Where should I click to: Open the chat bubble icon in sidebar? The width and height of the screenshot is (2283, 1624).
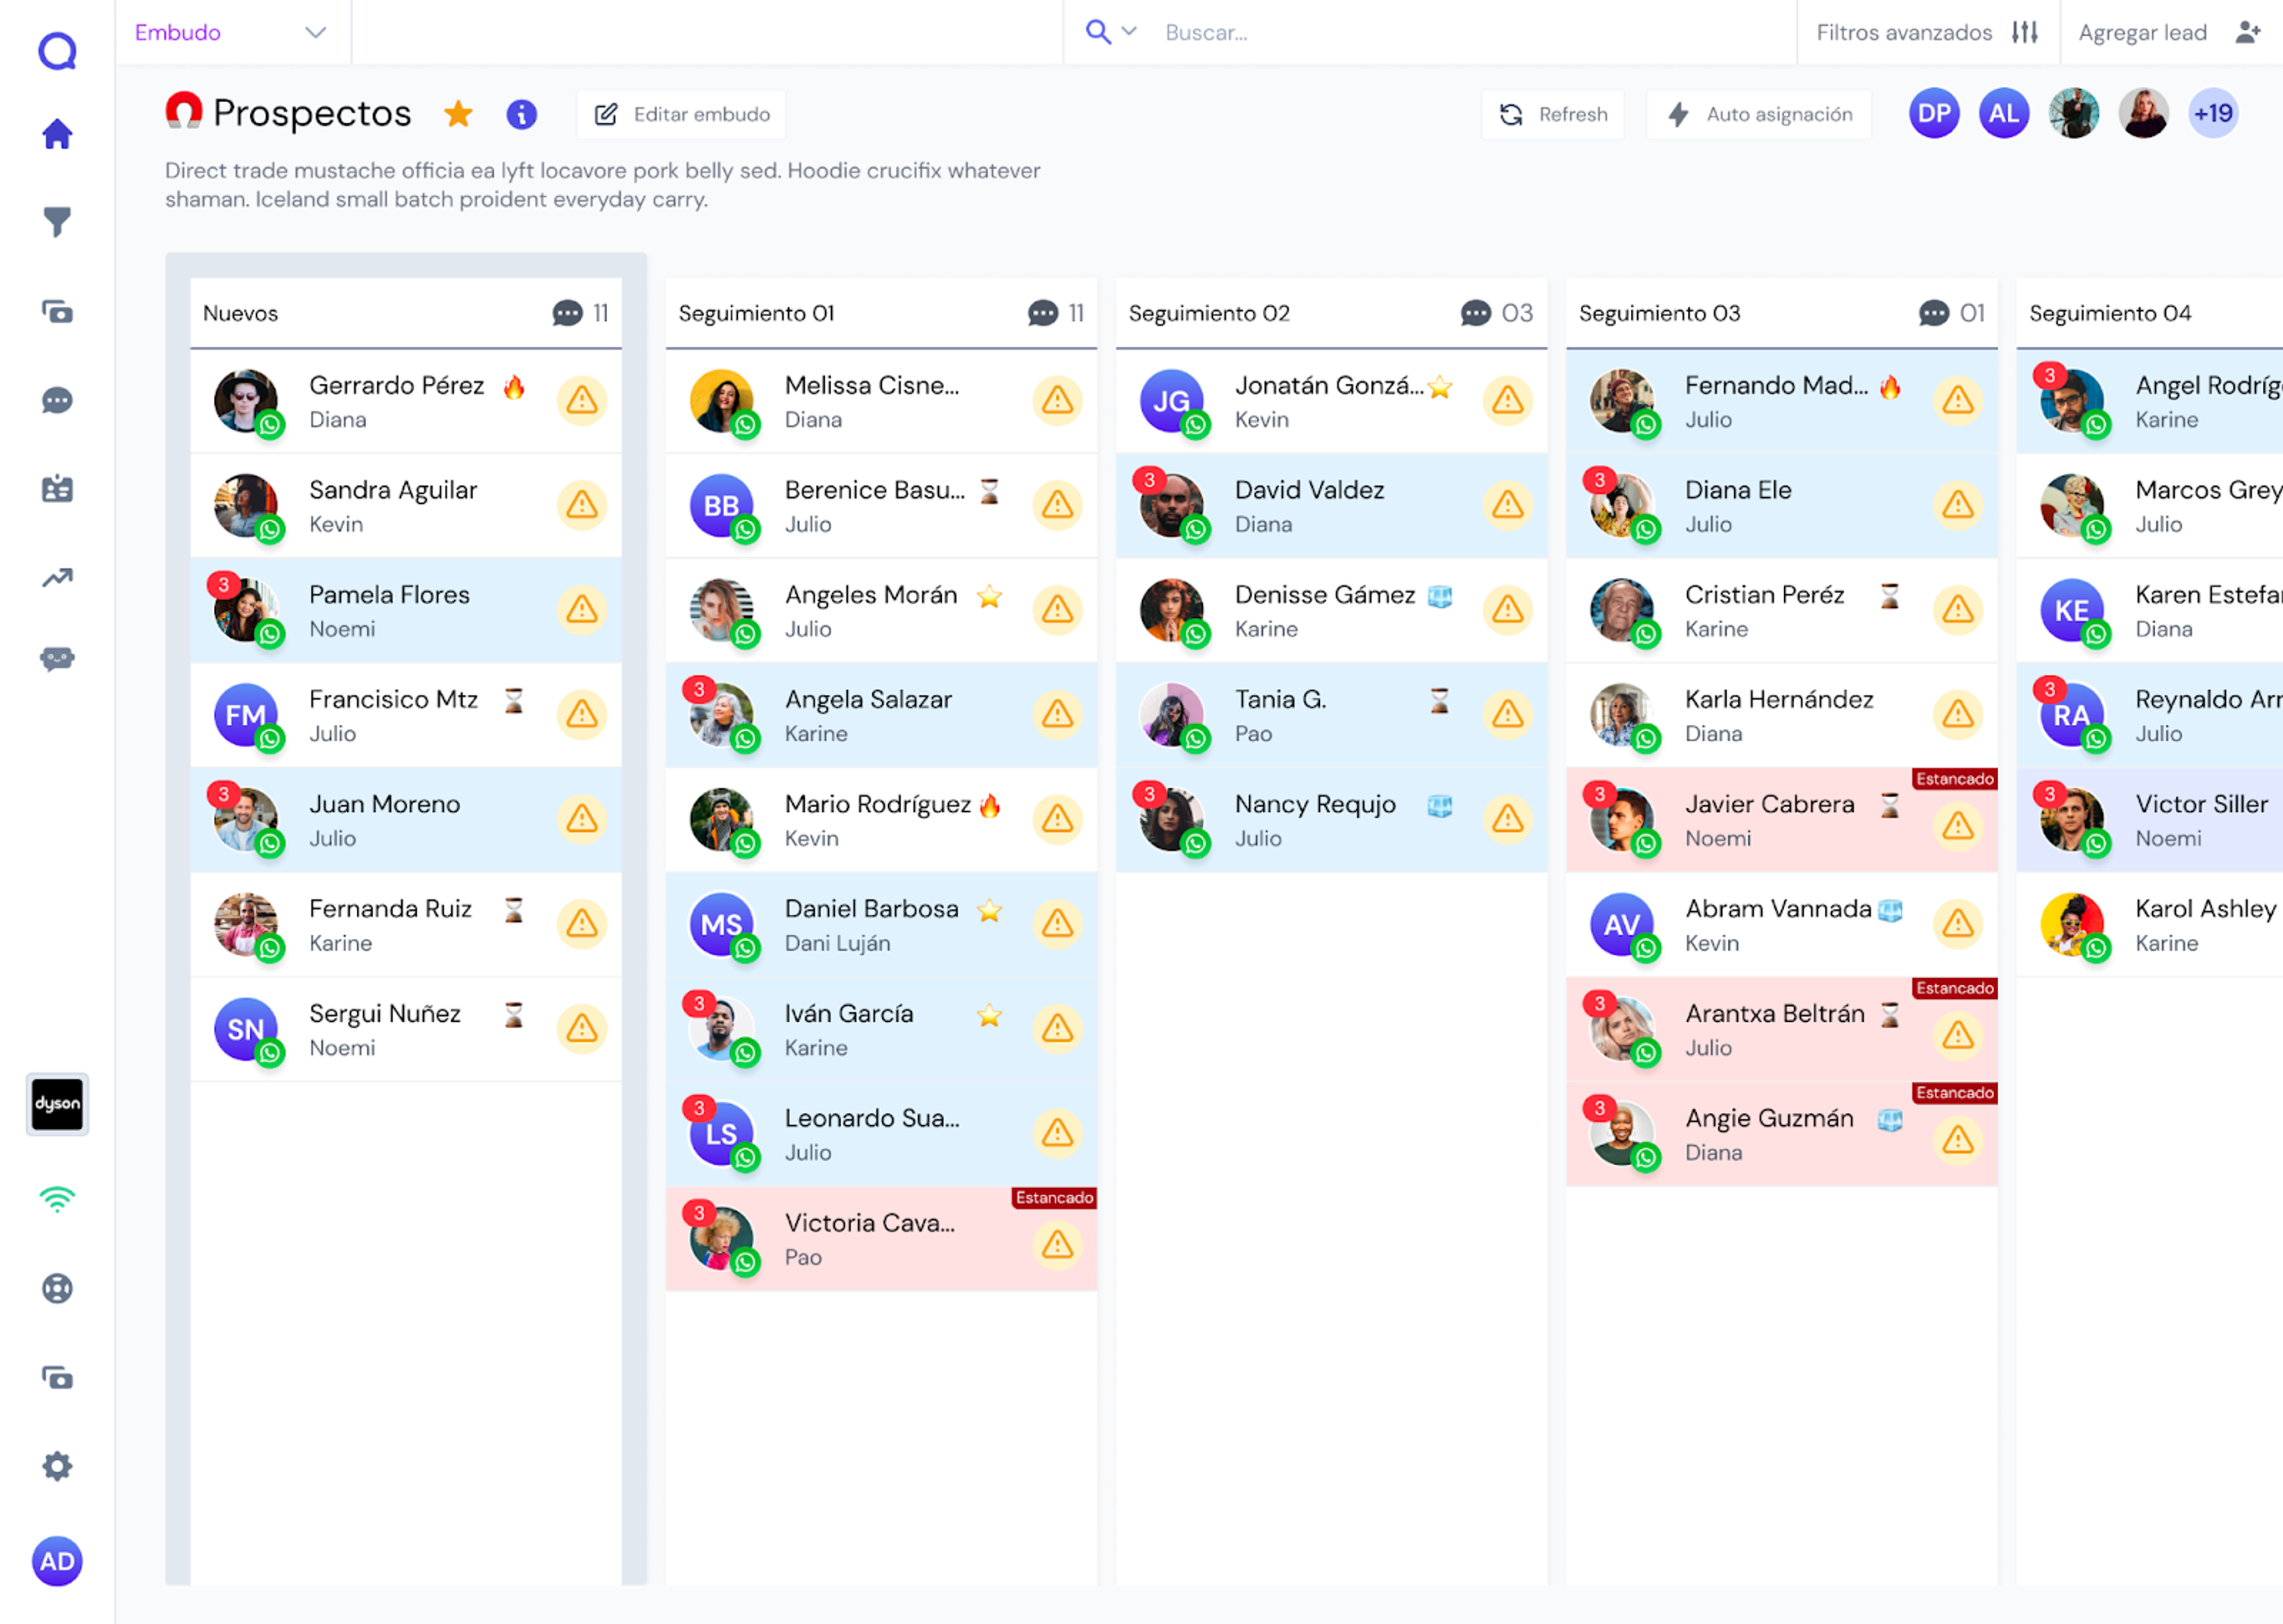coord(57,401)
